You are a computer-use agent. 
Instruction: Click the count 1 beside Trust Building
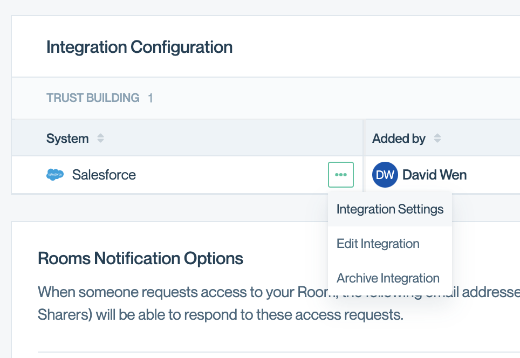point(150,98)
